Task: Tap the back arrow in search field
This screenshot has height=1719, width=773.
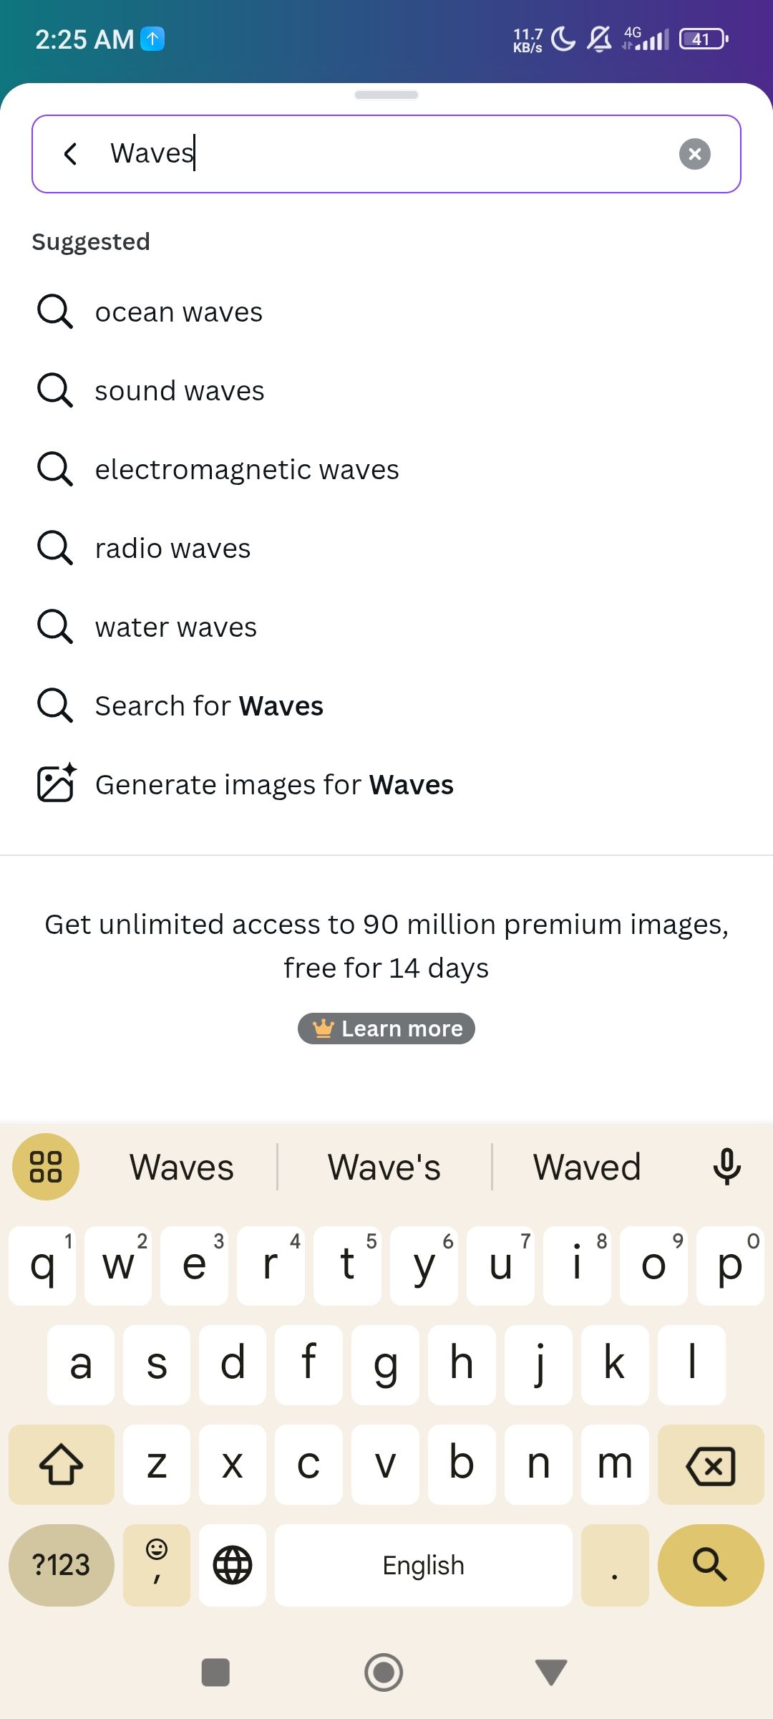Action: (x=70, y=153)
